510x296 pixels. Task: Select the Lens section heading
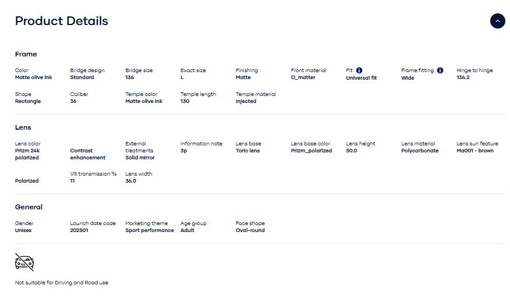point(23,127)
